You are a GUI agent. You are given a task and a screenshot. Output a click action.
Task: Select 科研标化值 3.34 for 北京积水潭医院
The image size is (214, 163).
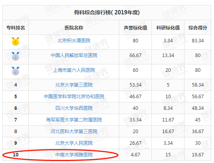pos(168,41)
